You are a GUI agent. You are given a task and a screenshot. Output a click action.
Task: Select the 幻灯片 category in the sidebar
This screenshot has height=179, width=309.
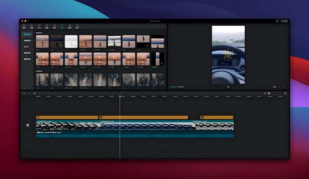tap(27, 47)
